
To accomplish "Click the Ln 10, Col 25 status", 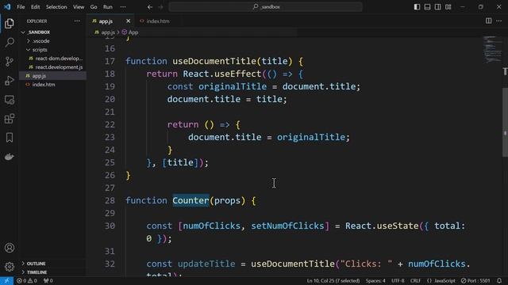I will coord(333,281).
